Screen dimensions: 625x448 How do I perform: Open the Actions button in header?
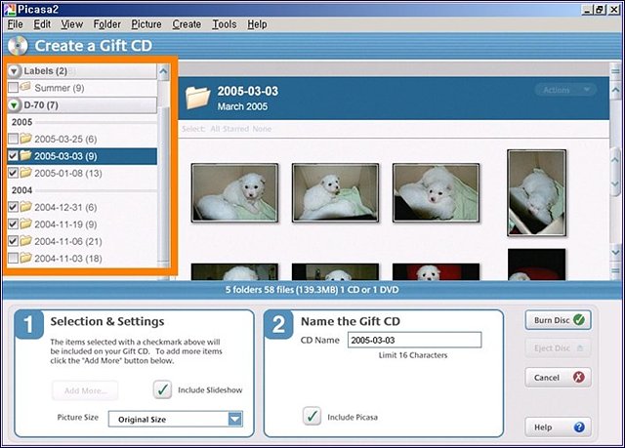coord(564,90)
